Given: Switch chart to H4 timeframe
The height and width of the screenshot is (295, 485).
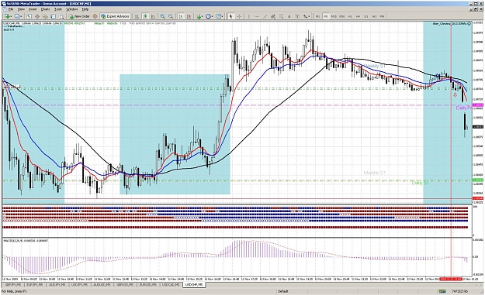Looking at the screenshot, I should 359,16.
